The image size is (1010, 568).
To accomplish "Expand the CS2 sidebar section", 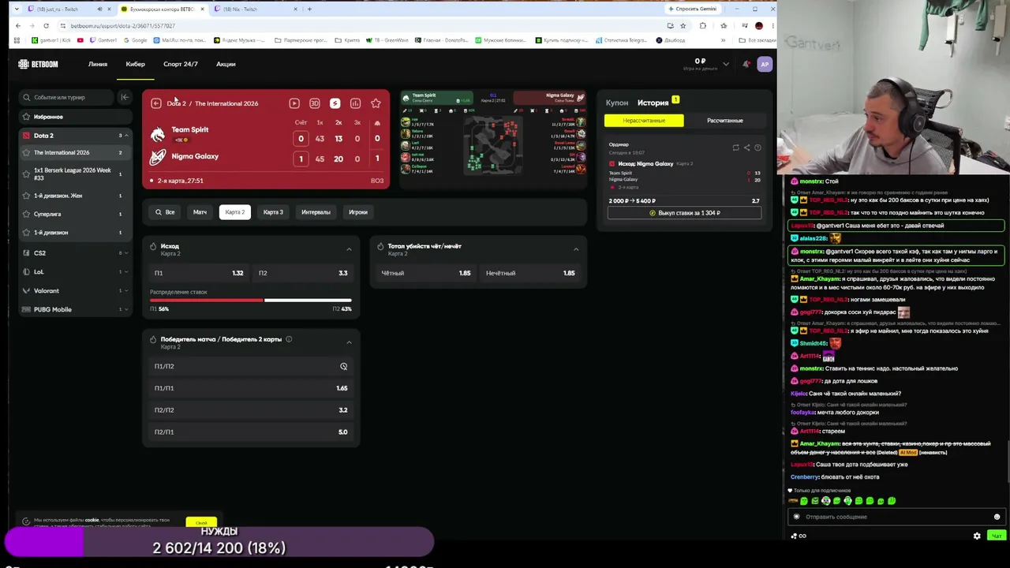I will pos(126,253).
